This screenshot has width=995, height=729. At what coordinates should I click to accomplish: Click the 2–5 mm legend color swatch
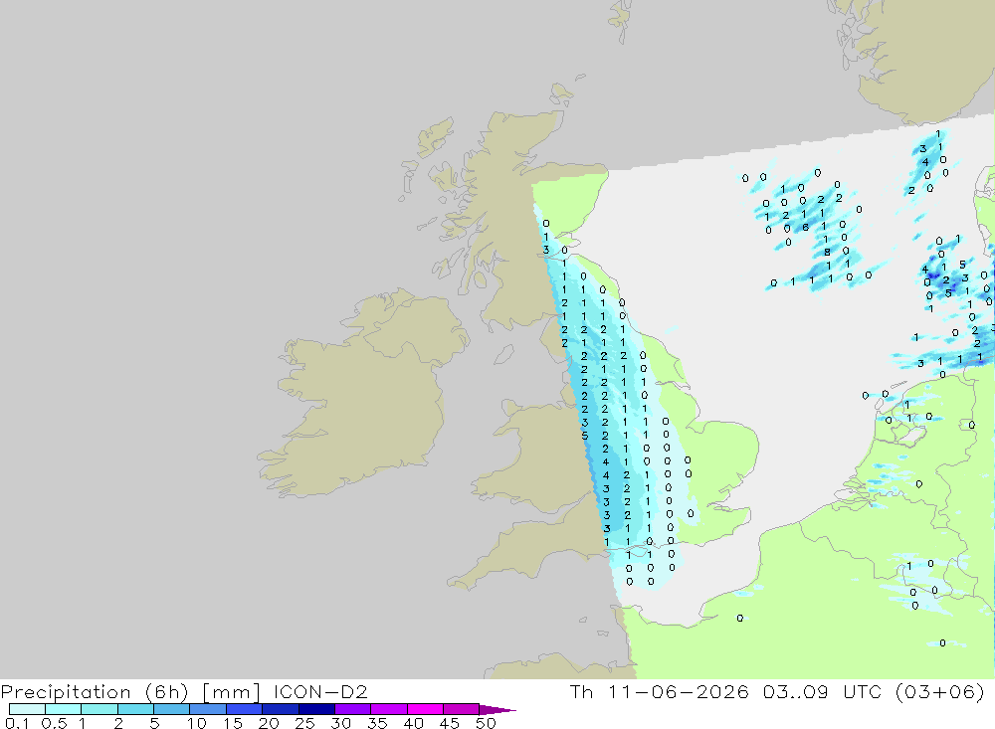point(135,709)
